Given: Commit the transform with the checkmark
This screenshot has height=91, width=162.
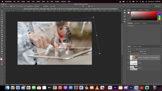Looking at the screenshot, I should coord(92,6).
